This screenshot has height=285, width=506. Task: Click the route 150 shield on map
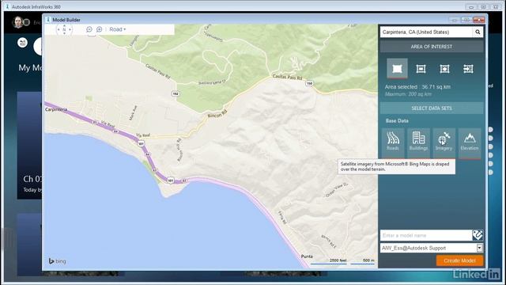309,83
